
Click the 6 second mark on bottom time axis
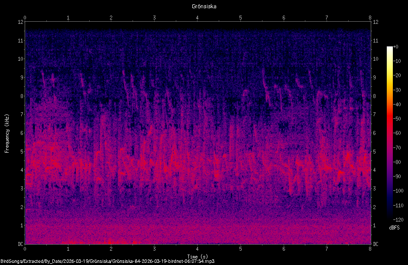[284, 249]
